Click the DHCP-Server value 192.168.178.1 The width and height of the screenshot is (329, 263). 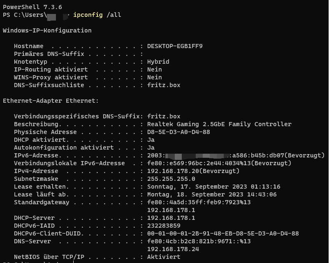pos(171,218)
